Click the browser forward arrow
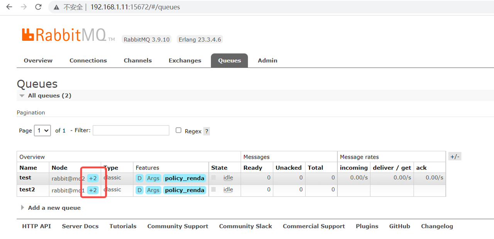Image resolution: width=494 pixels, height=239 pixels. pyautogui.click(x=24, y=7)
